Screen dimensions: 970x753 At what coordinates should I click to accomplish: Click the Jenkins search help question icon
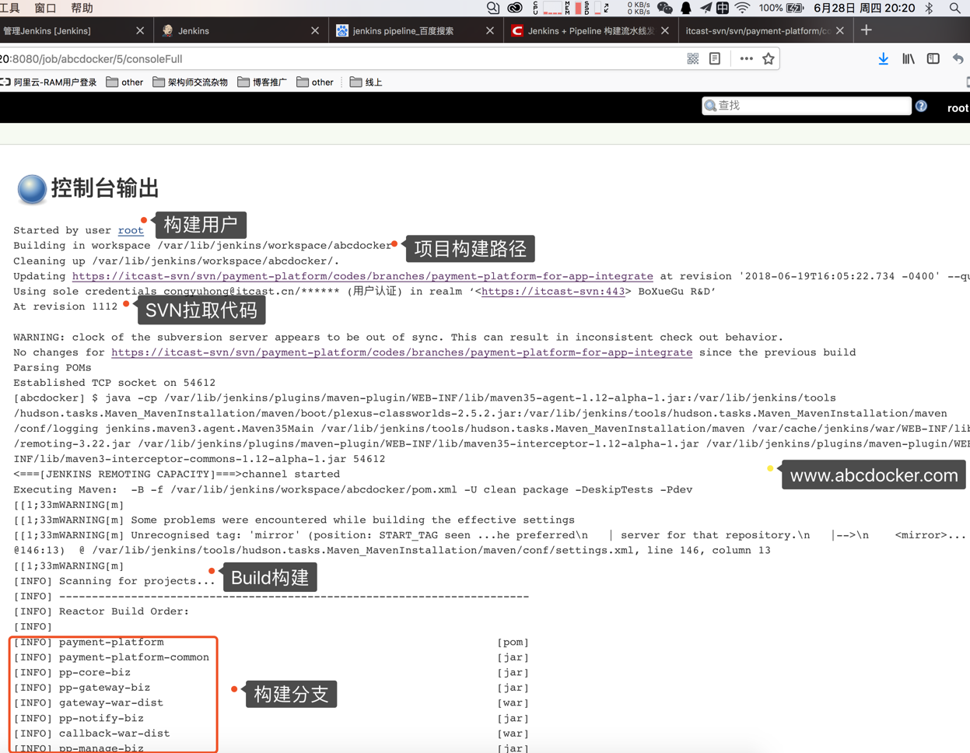[921, 106]
